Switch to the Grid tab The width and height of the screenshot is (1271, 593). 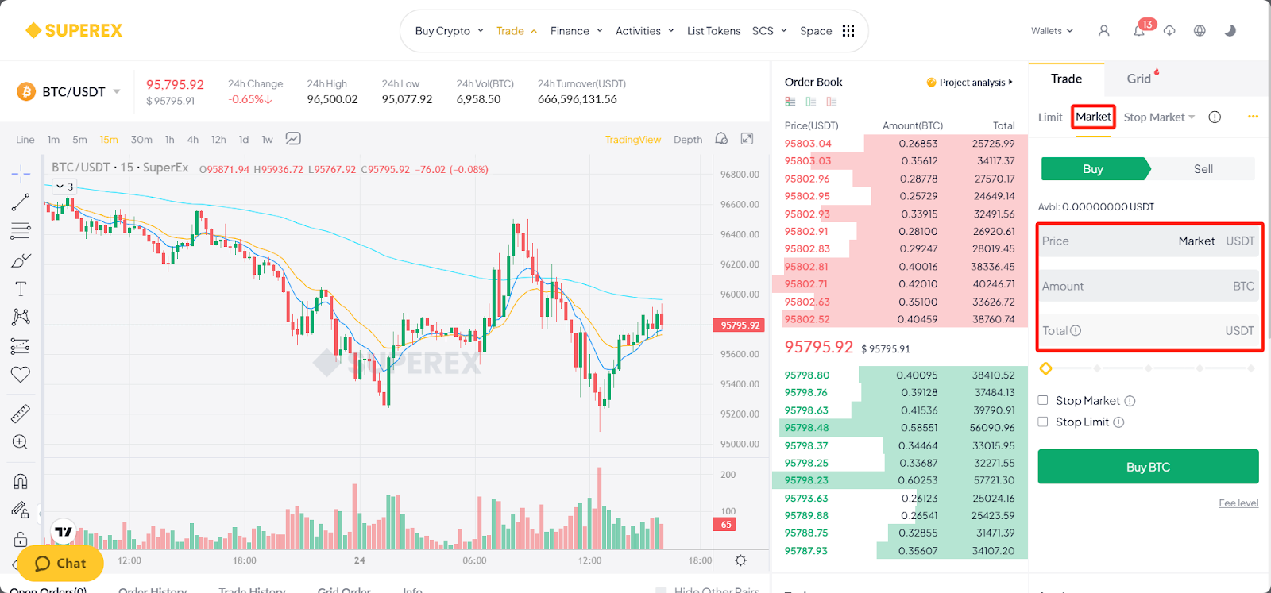pyautogui.click(x=1138, y=79)
